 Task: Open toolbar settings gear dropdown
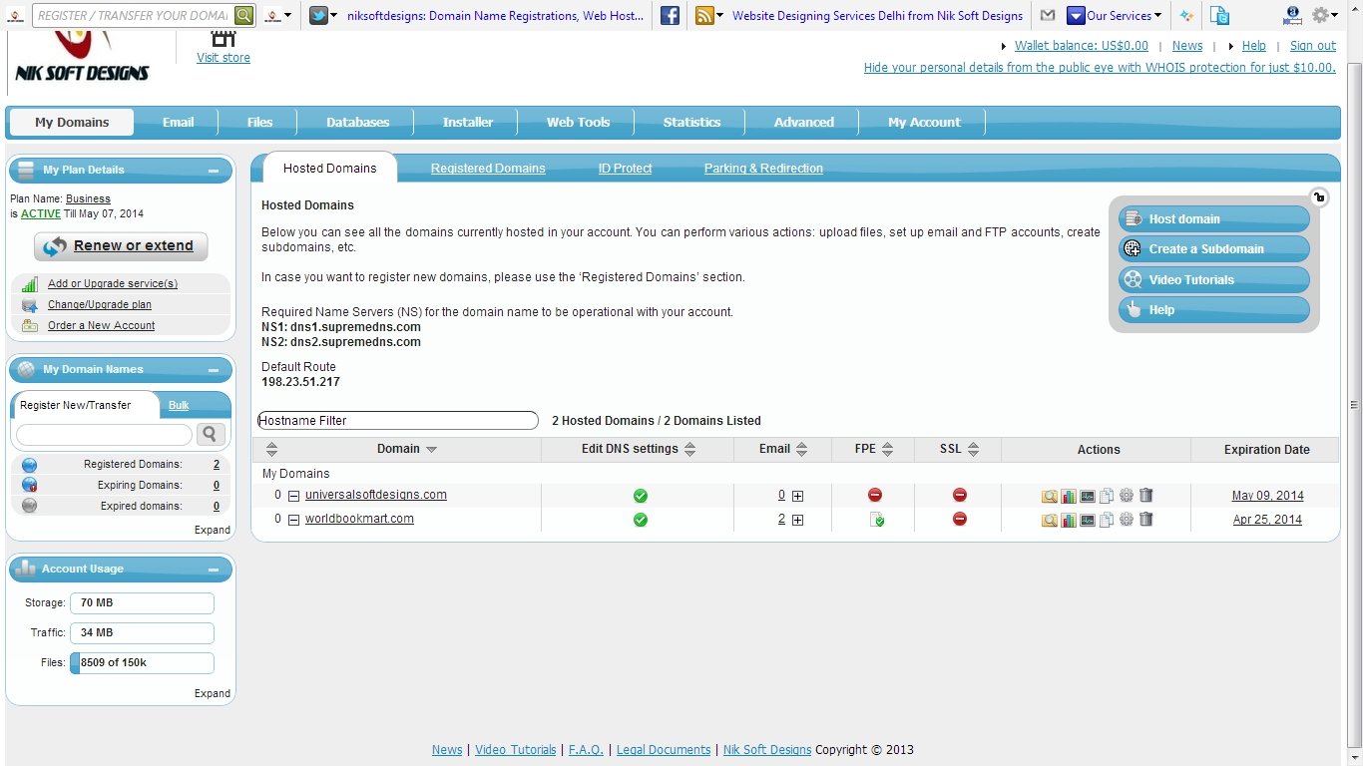1324,15
